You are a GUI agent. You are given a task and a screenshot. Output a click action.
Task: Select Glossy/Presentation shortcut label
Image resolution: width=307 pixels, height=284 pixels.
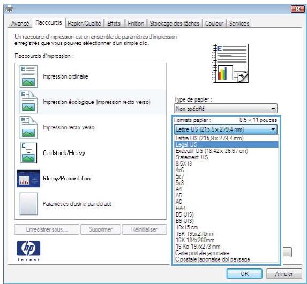(x=66, y=178)
